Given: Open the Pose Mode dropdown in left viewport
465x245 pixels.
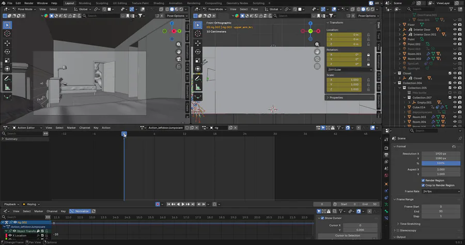Looking at the screenshot, I should 24,9.
